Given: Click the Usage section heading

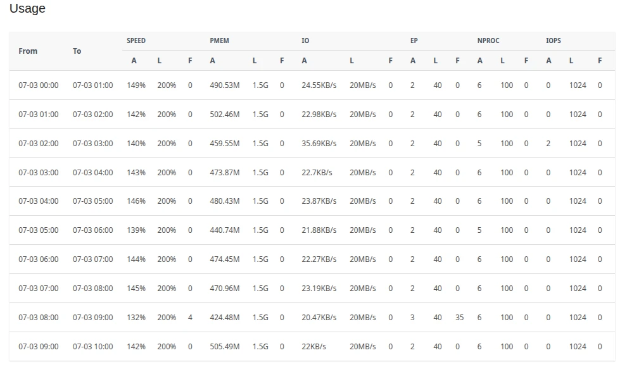Looking at the screenshot, I should [27, 9].
